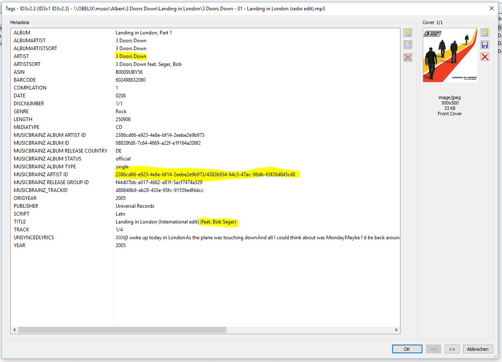Select the ARTISTSORT field name
The image size is (502, 362).
tap(27, 64)
